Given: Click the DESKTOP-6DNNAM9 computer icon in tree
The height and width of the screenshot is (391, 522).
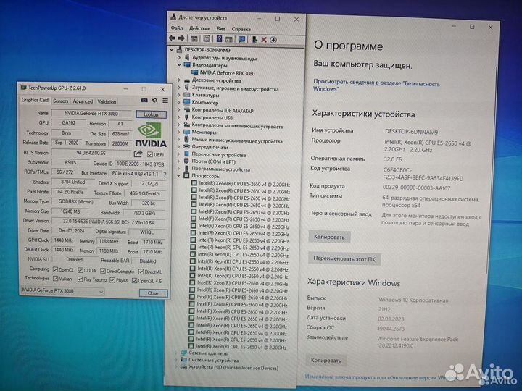Looking at the screenshot, I should [x=180, y=49].
